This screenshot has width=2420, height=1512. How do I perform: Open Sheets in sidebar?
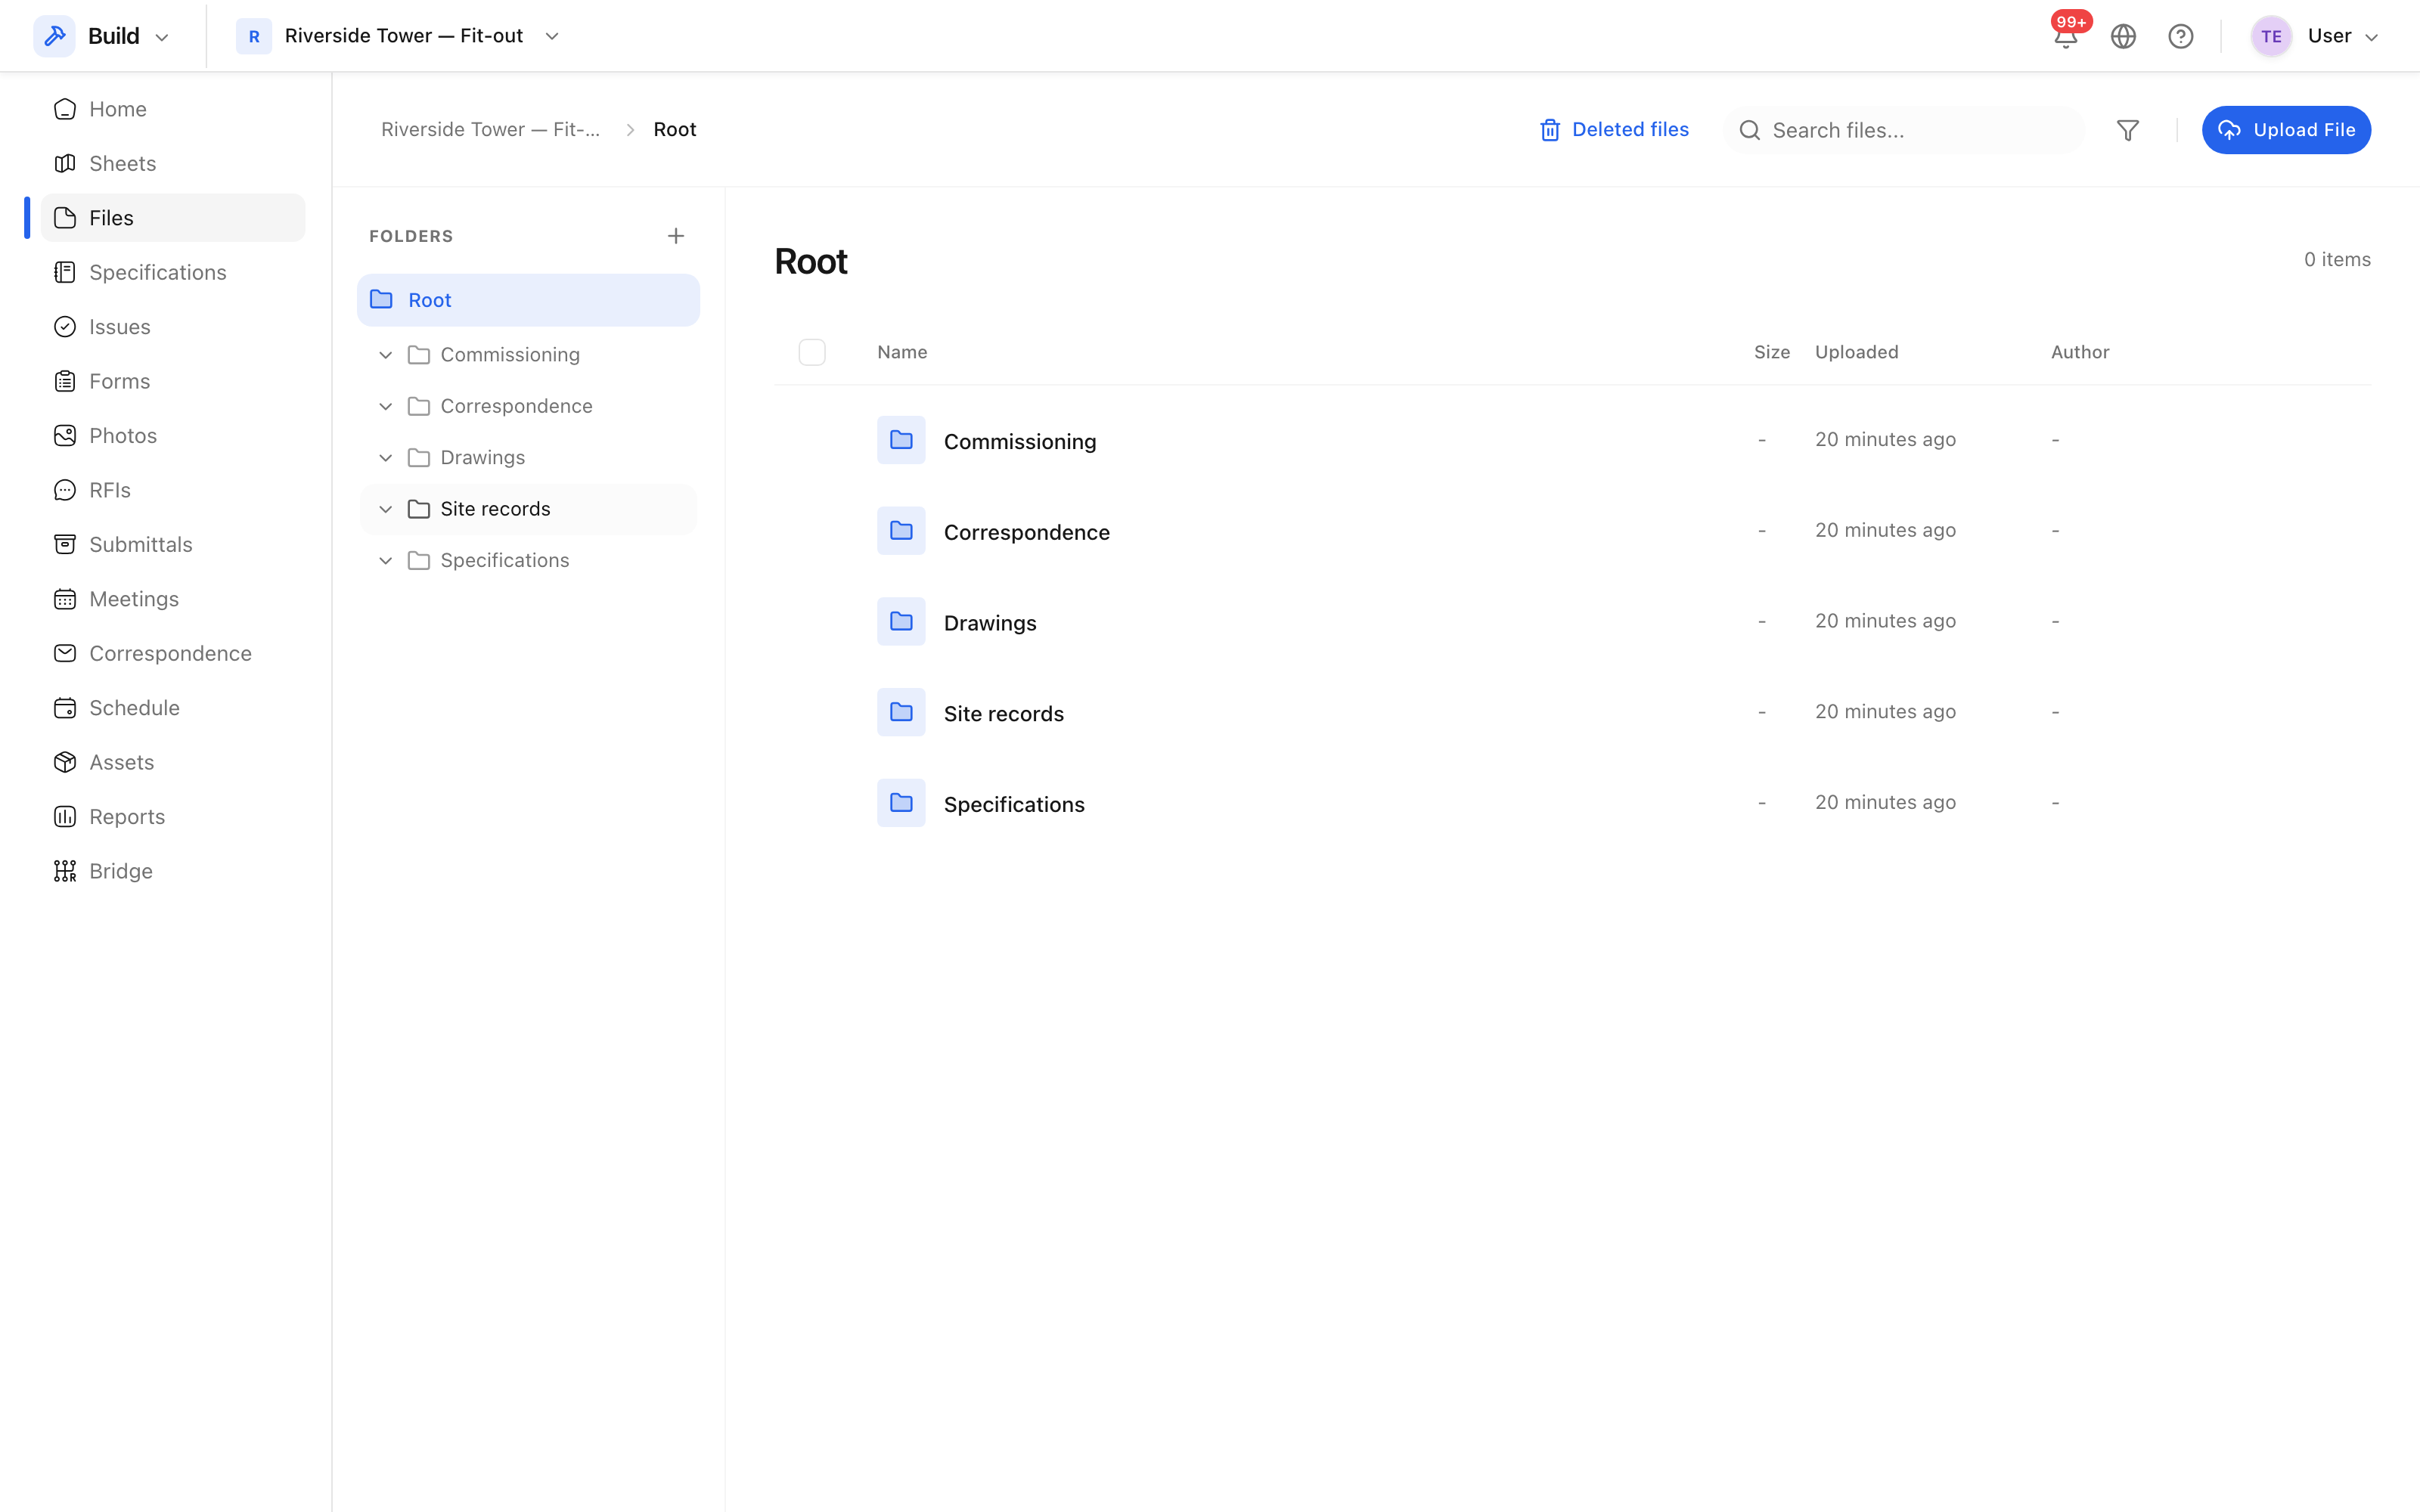tap(173, 163)
